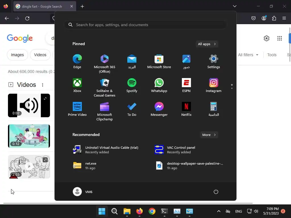
Task: Open Firefox account icon
Action: point(264,18)
